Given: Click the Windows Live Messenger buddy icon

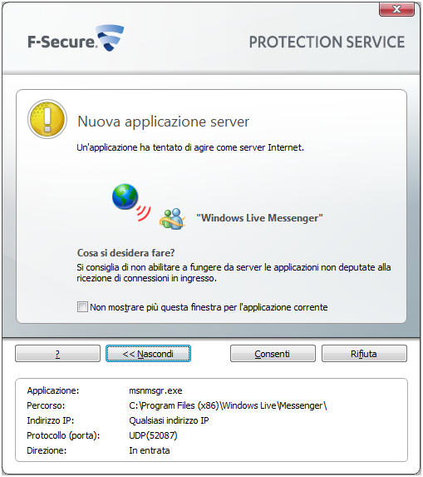Looking at the screenshot, I should 172,219.
